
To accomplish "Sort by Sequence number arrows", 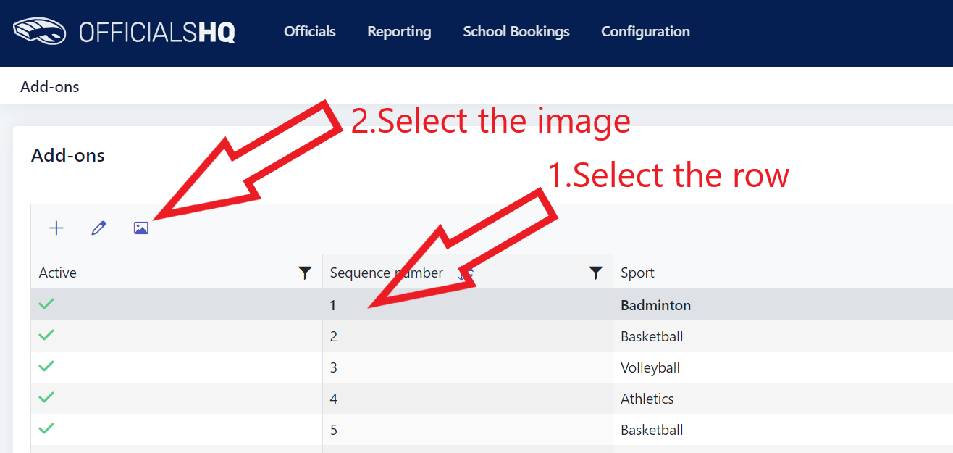I will [x=466, y=273].
